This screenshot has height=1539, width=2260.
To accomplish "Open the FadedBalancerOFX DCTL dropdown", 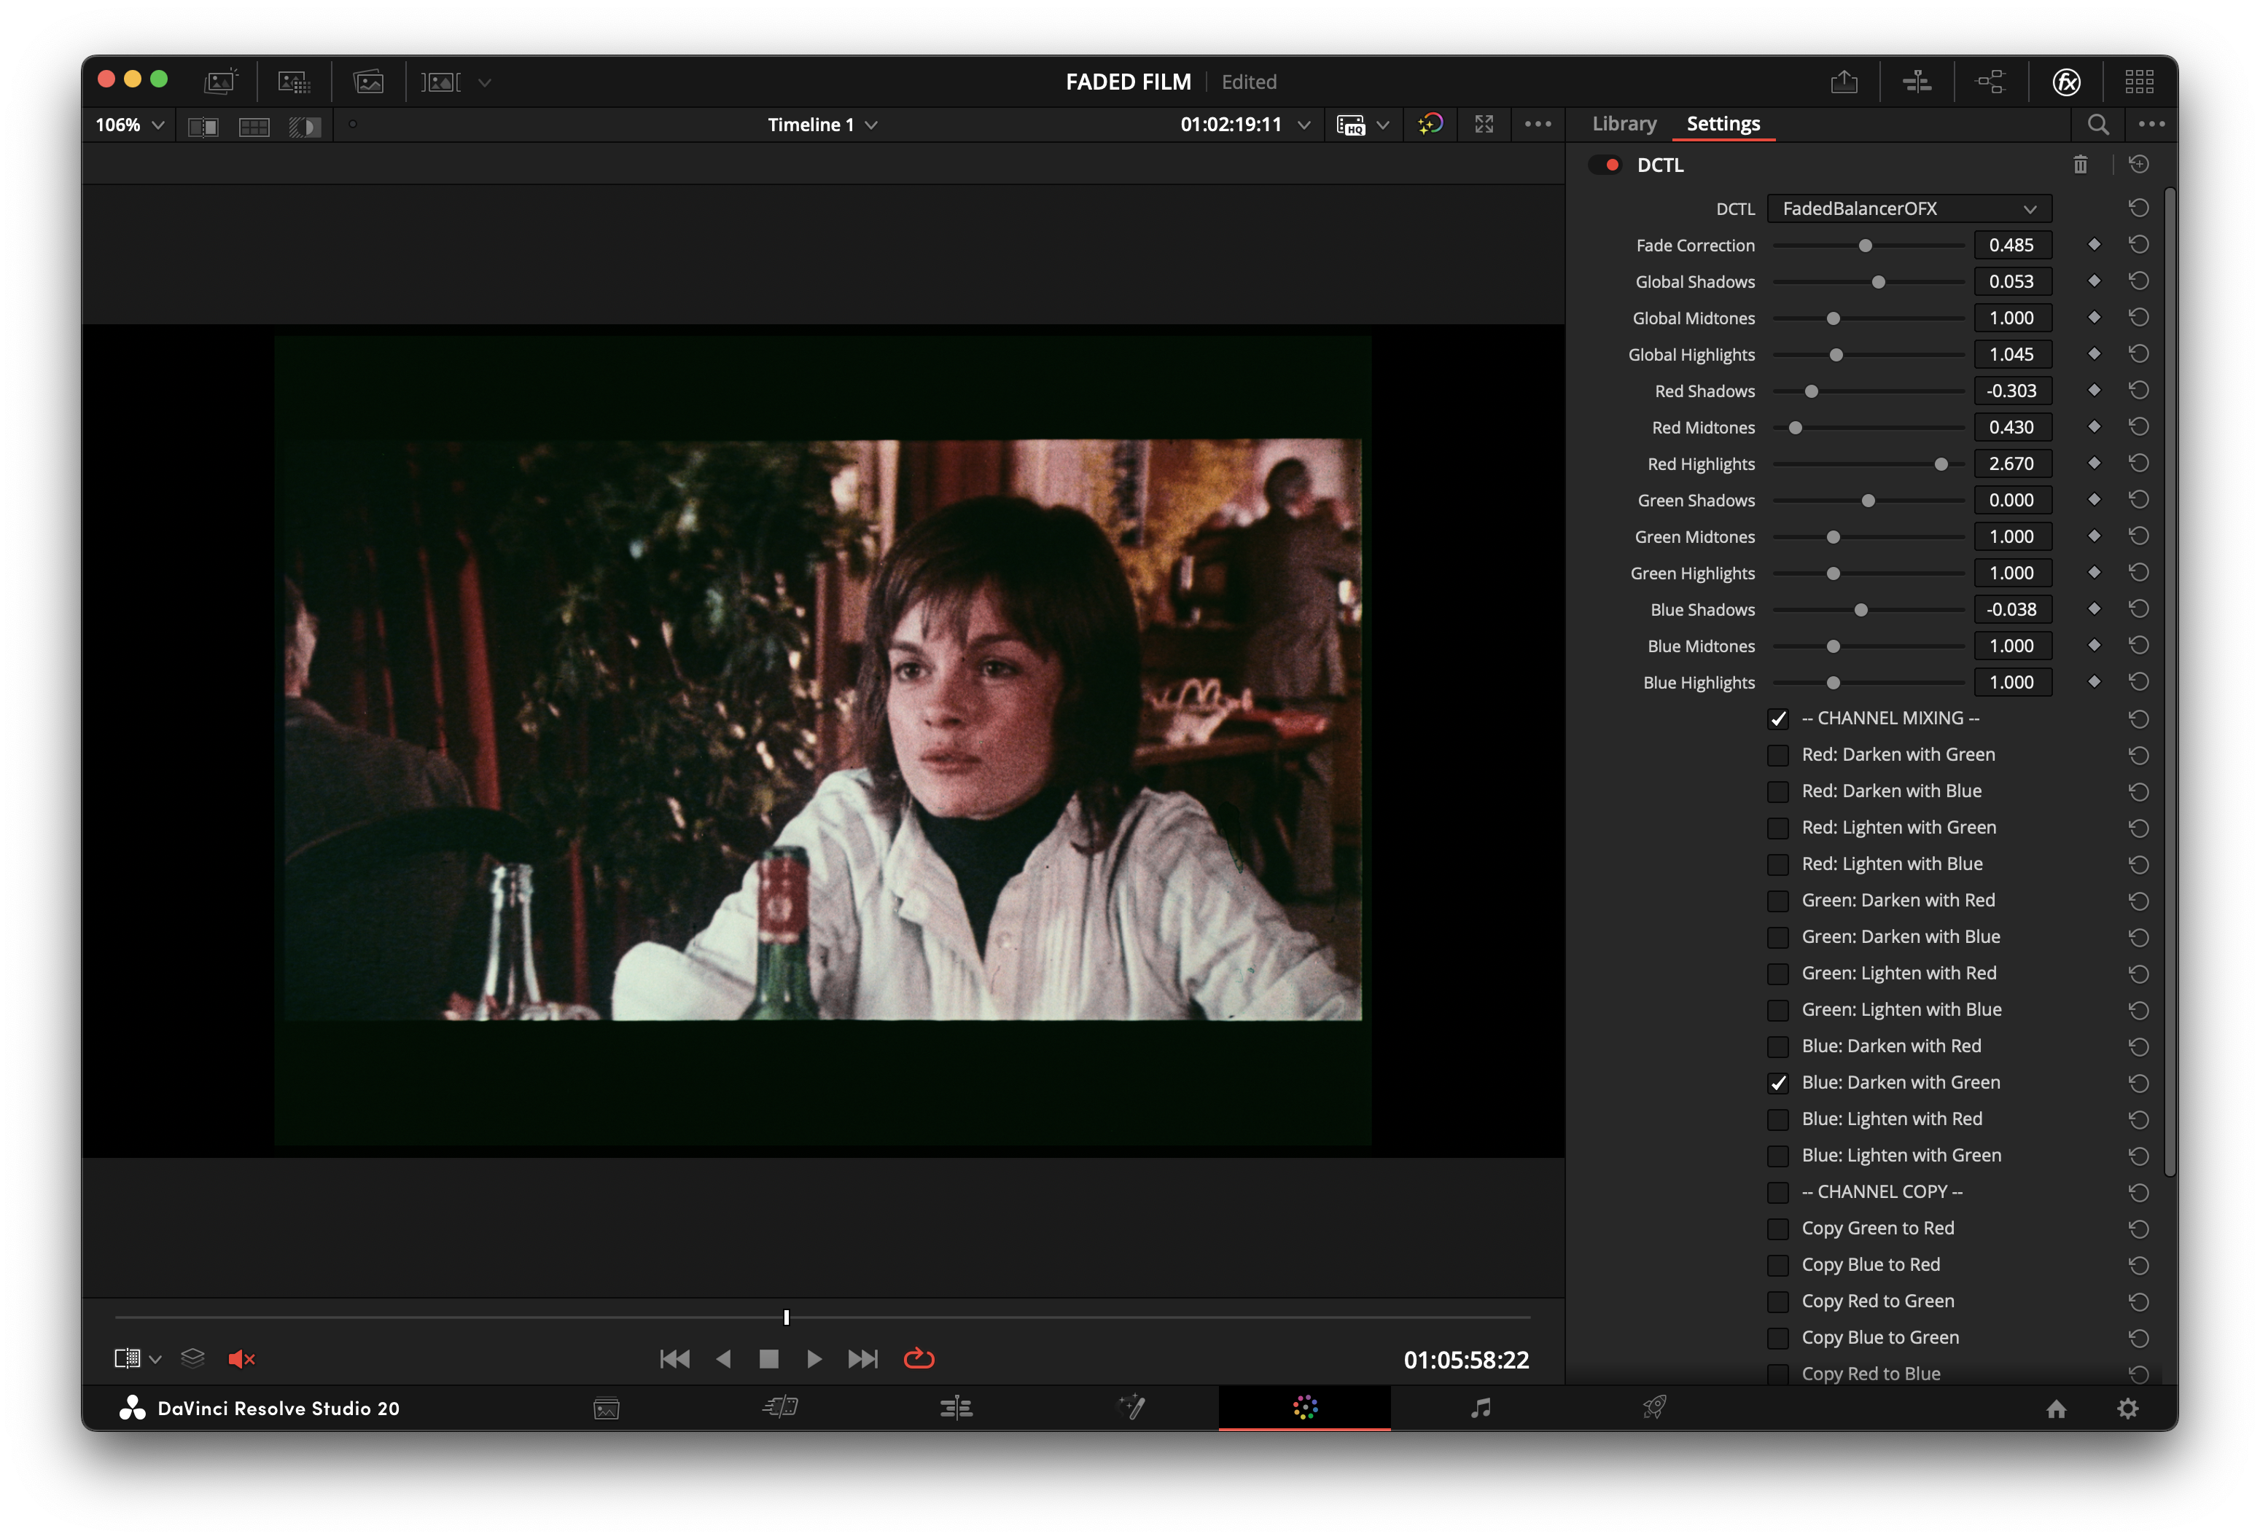I will tap(1908, 209).
